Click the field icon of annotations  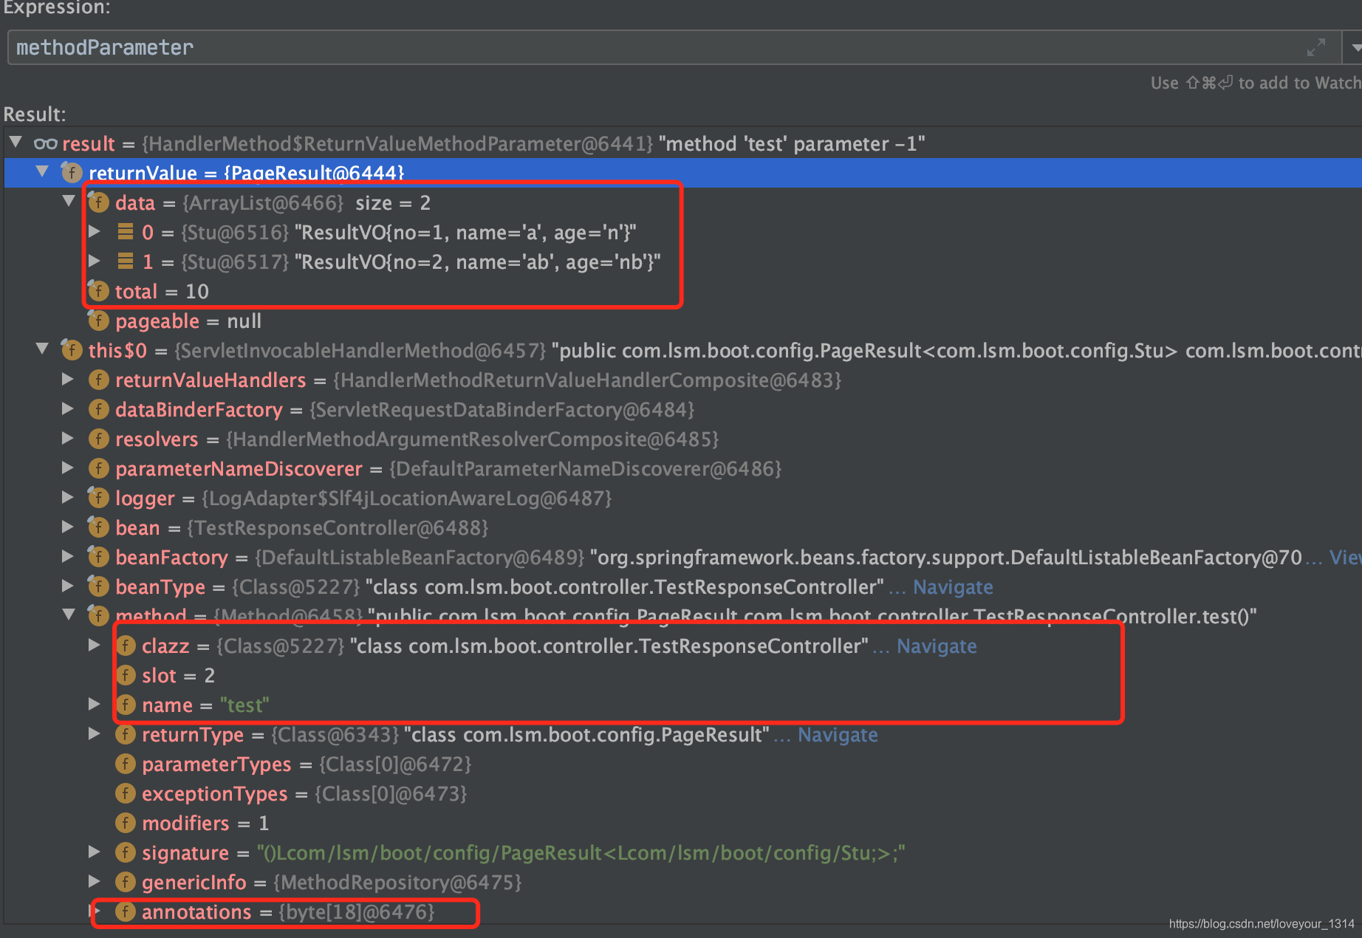[126, 911]
